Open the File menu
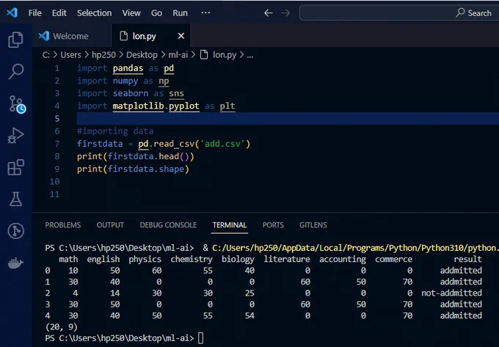 point(34,13)
